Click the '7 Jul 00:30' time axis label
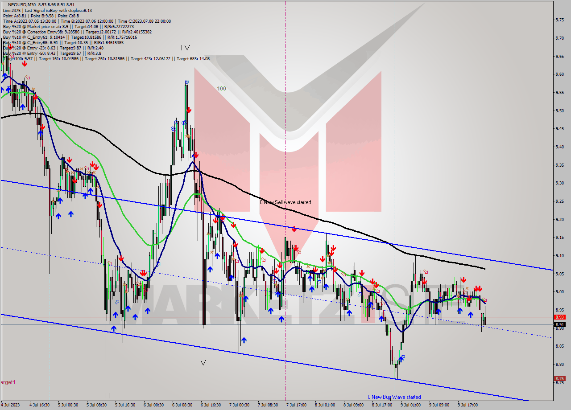571x410 pixels. pyautogui.click(x=239, y=405)
